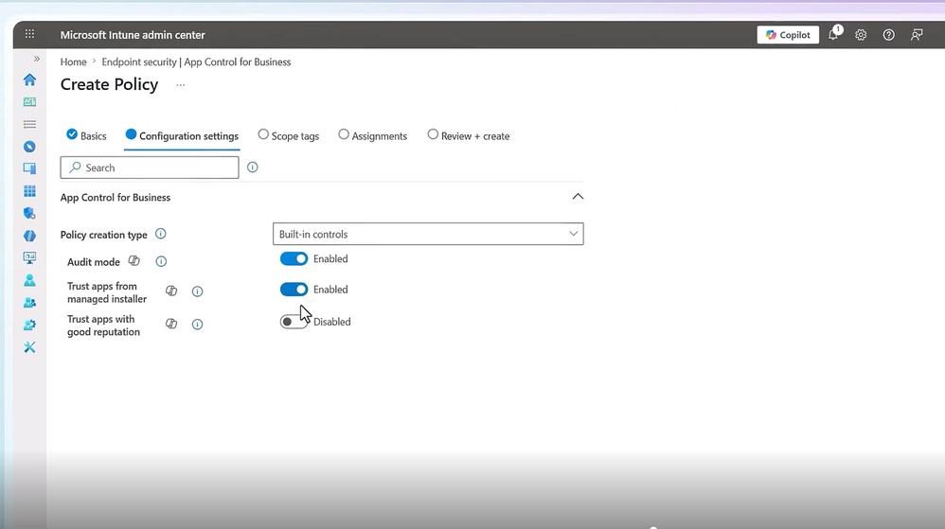This screenshot has width=945, height=529.
Task: Go to Review + create step
Action: point(469,135)
